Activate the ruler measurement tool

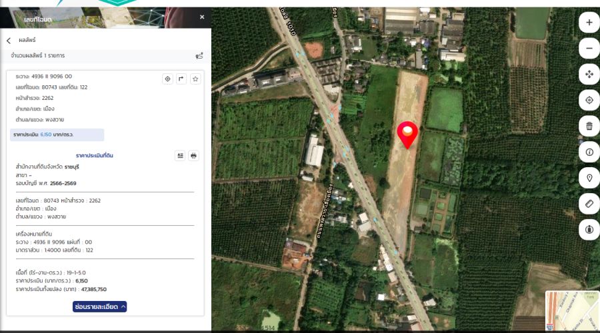[x=589, y=204]
